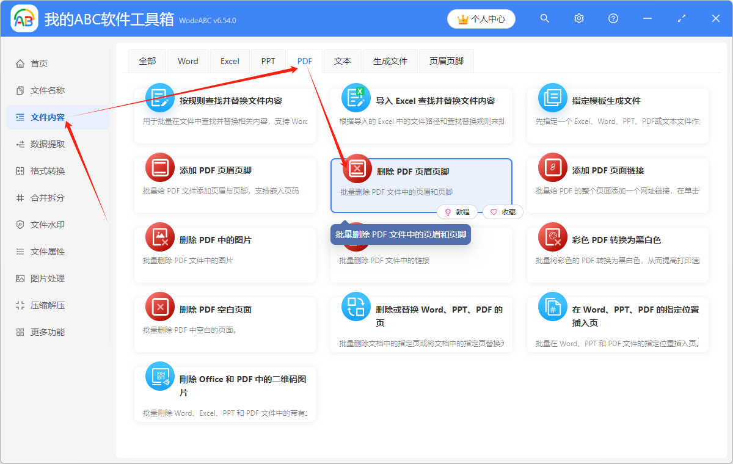Open the 按规则查找并替换文件内容 tool
Viewport: 733px width, 464px height.
(x=225, y=101)
